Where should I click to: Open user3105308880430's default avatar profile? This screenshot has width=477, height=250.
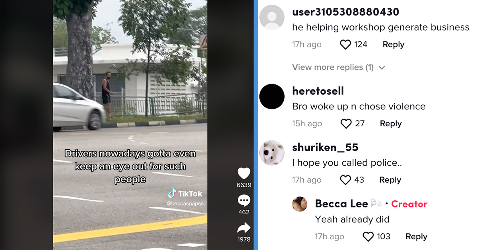(272, 17)
